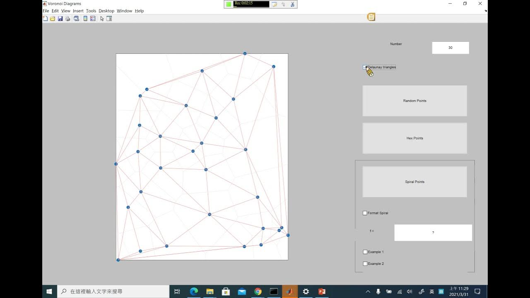Open the Property Inspector toolbar icon

[109, 19]
